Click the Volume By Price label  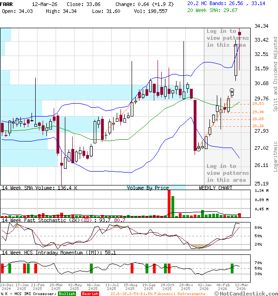coord(148,188)
